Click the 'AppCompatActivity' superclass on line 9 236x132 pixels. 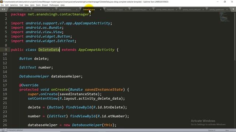point(96,50)
